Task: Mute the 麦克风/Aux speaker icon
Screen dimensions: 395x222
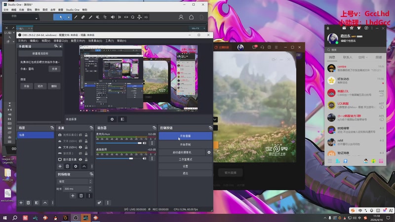Action: click(145, 143)
